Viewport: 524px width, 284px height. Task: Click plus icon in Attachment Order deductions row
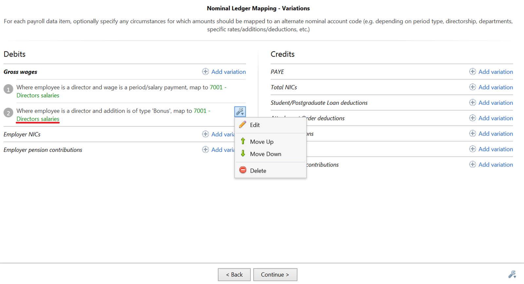[473, 118]
